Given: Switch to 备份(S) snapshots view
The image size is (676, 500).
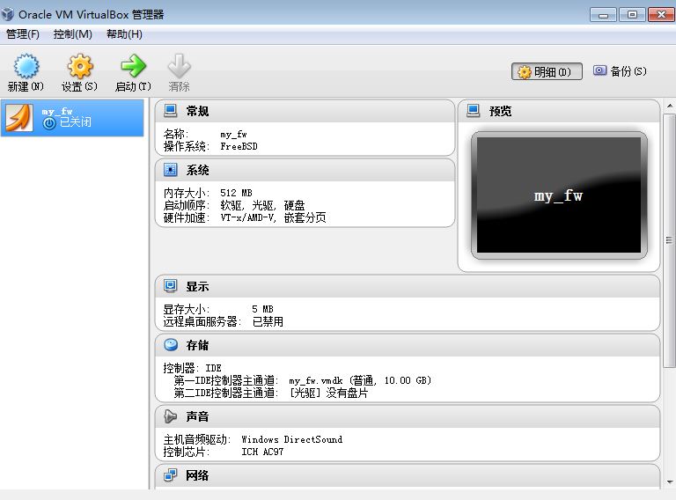Looking at the screenshot, I should (620, 71).
